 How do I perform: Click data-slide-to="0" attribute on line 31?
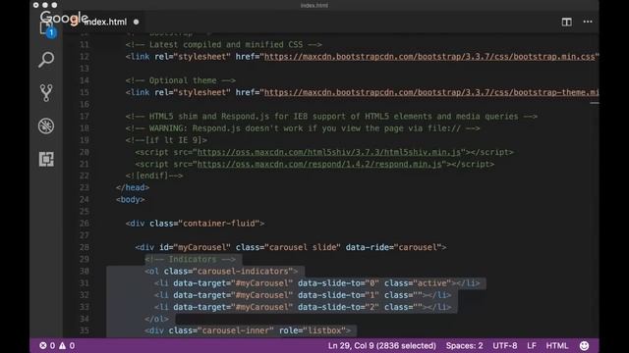(338, 283)
